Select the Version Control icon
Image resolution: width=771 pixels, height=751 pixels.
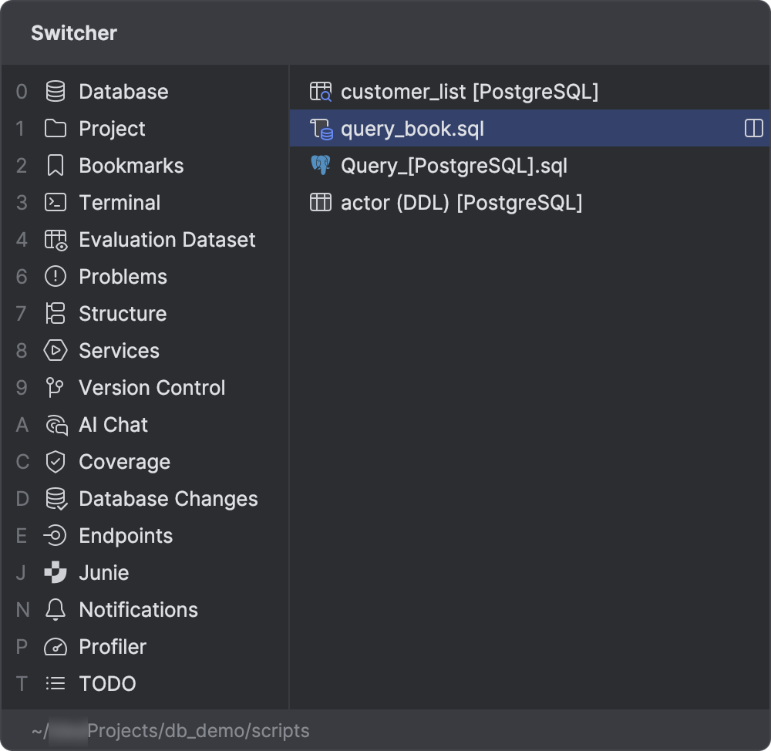(152, 388)
